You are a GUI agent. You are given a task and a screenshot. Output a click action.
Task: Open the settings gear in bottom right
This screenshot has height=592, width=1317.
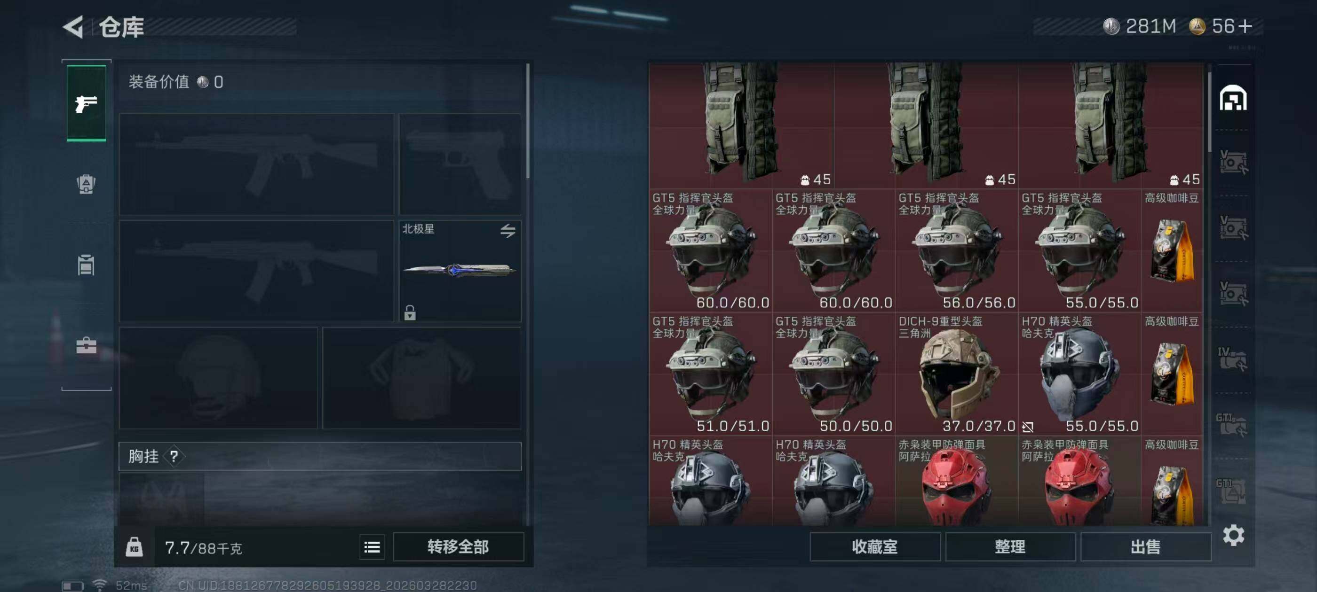1233,535
